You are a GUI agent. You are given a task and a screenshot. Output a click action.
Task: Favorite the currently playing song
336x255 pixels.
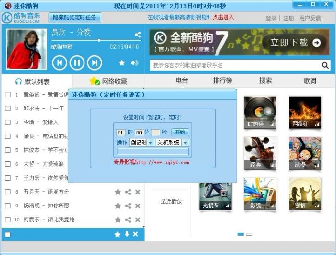(122, 63)
